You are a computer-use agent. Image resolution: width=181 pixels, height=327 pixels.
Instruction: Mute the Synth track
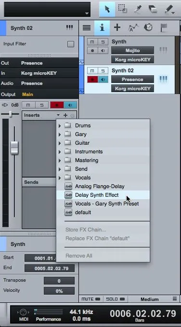click(92, 42)
